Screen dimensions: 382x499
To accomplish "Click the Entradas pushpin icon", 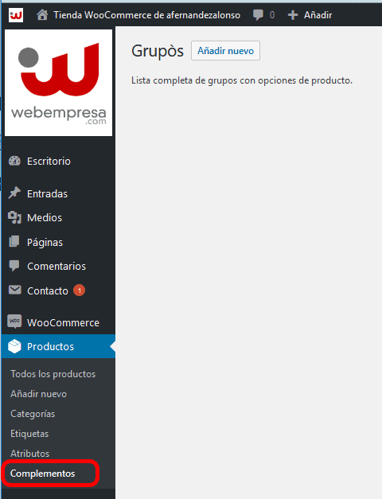I will click(14, 193).
